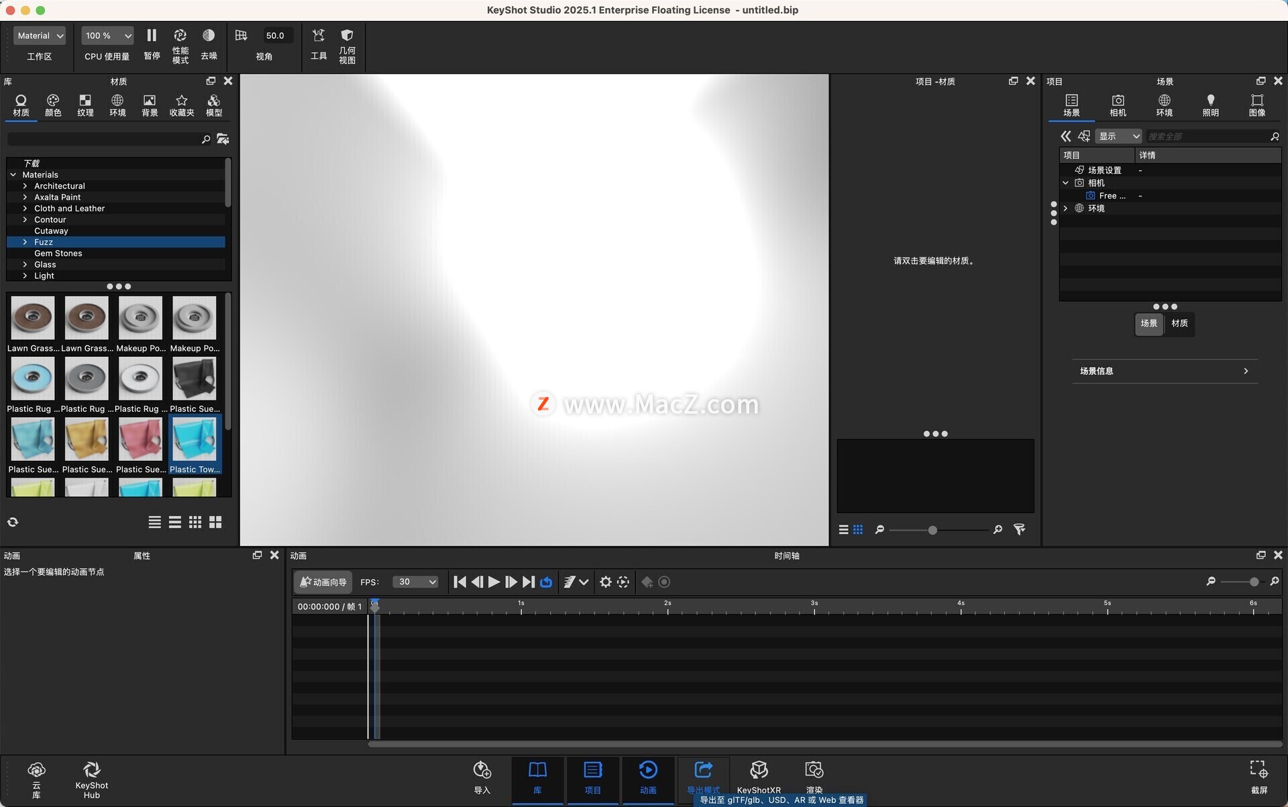1288x807 pixels.
Task: Switch library to small grid view
Action: (195, 522)
